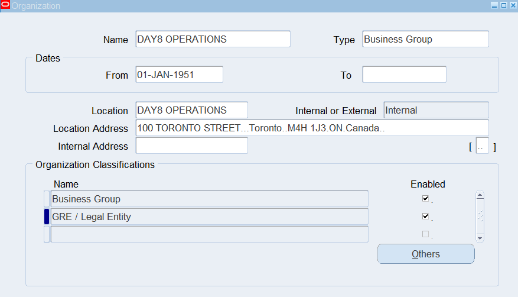Click the Oracle icon in title bar

[x=5, y=5]
